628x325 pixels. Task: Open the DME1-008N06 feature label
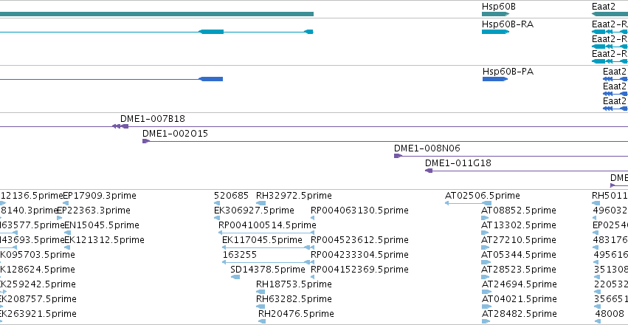click(x=427, y=148)
